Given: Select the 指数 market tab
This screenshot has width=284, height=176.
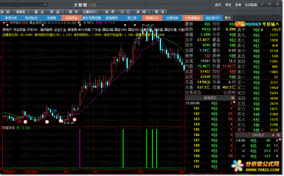Looking at the screenshot, I should point(5,12).
